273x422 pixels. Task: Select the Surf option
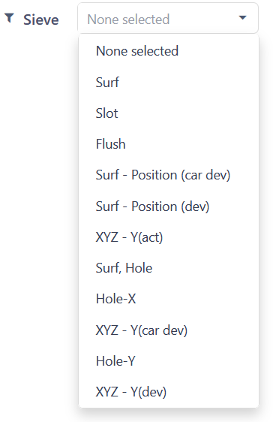169,82
